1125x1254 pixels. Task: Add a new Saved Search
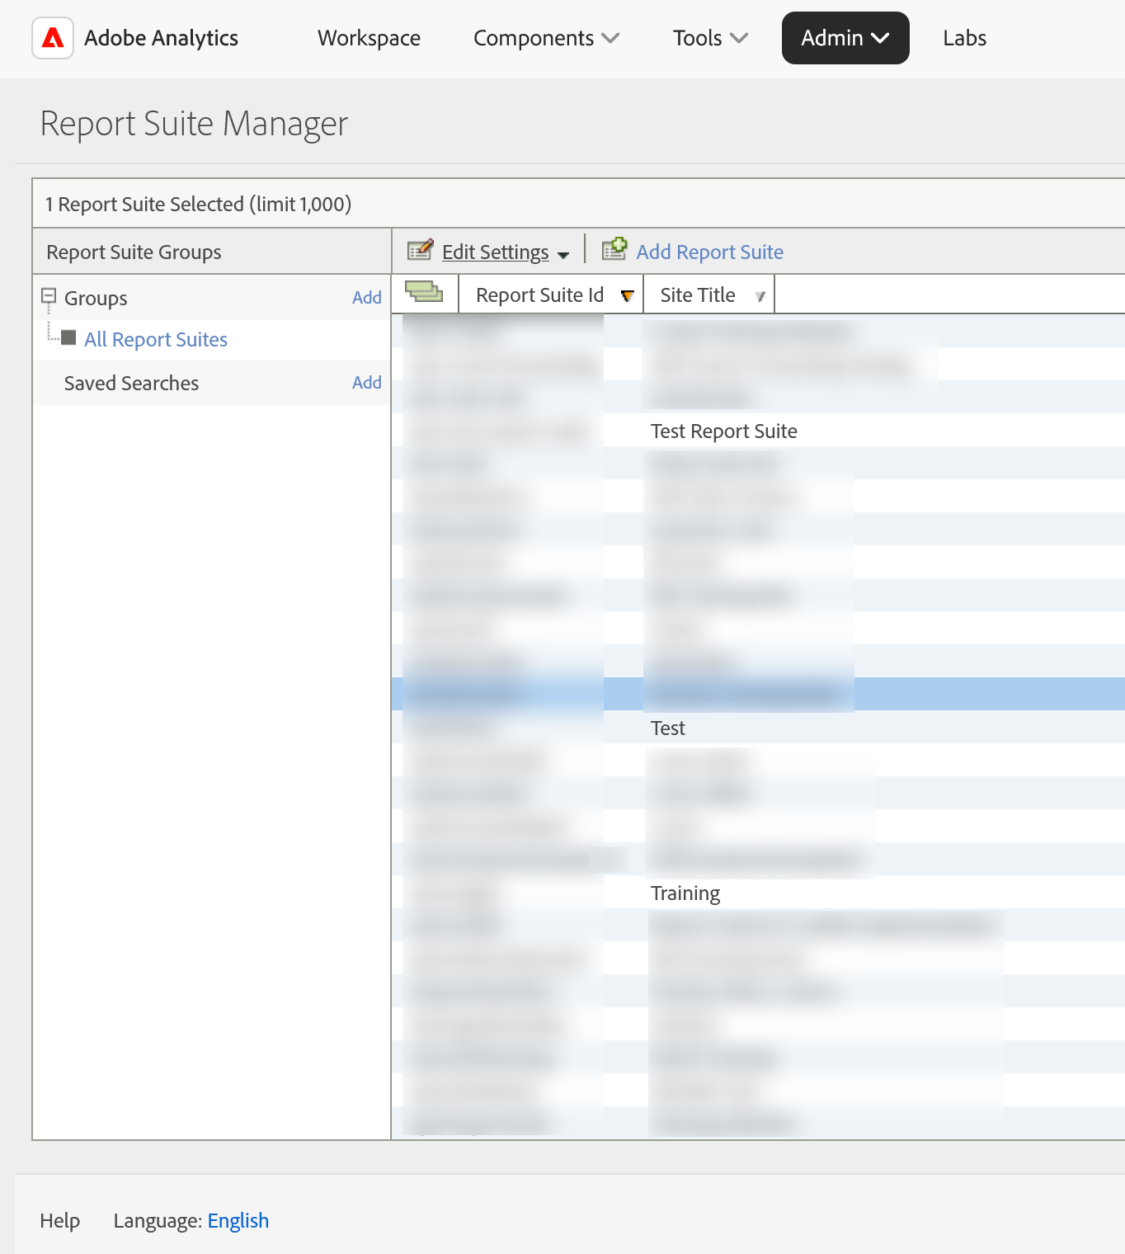tap(366, 382)
